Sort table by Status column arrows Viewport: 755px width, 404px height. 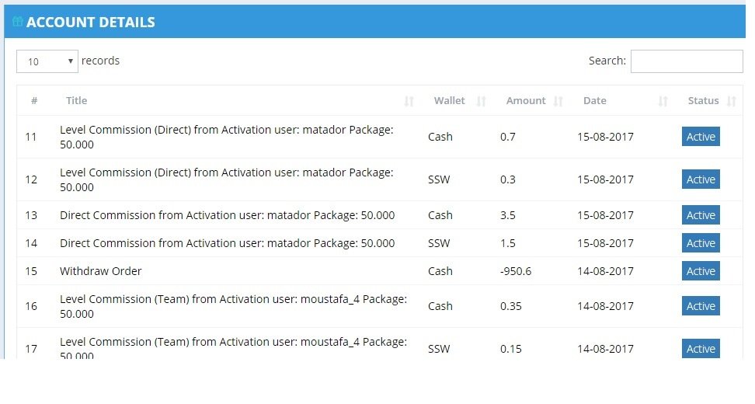pyautogui.click(x=732, y=101)
